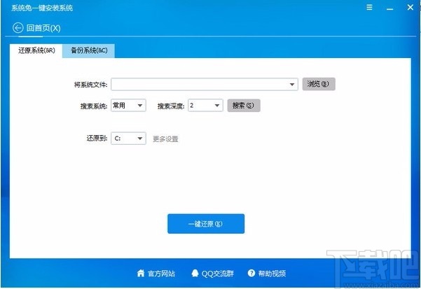421x289 pixels.
Task: Click the 系统兔一键安装系统 window title
Action: (42, 8)
